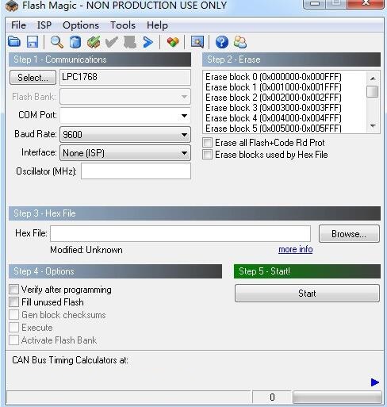Open the ISP menu
This screenshot has width=387, height=407.
[x=44, y=25]
